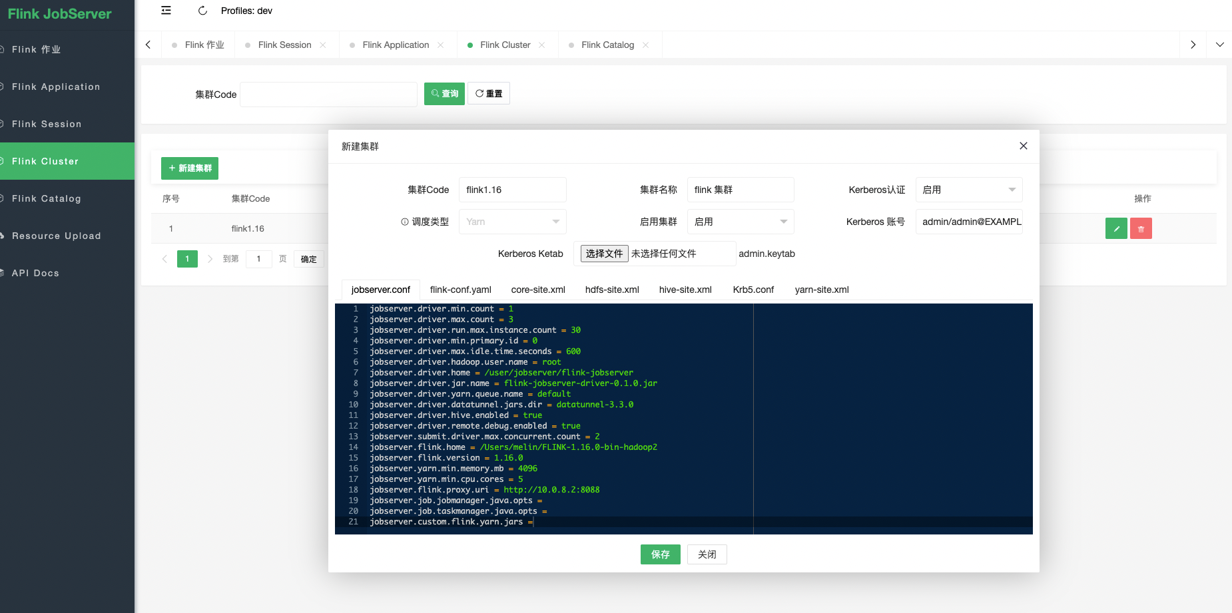Click line 14 jobserver.flink.home in editor

click(513, 447)
